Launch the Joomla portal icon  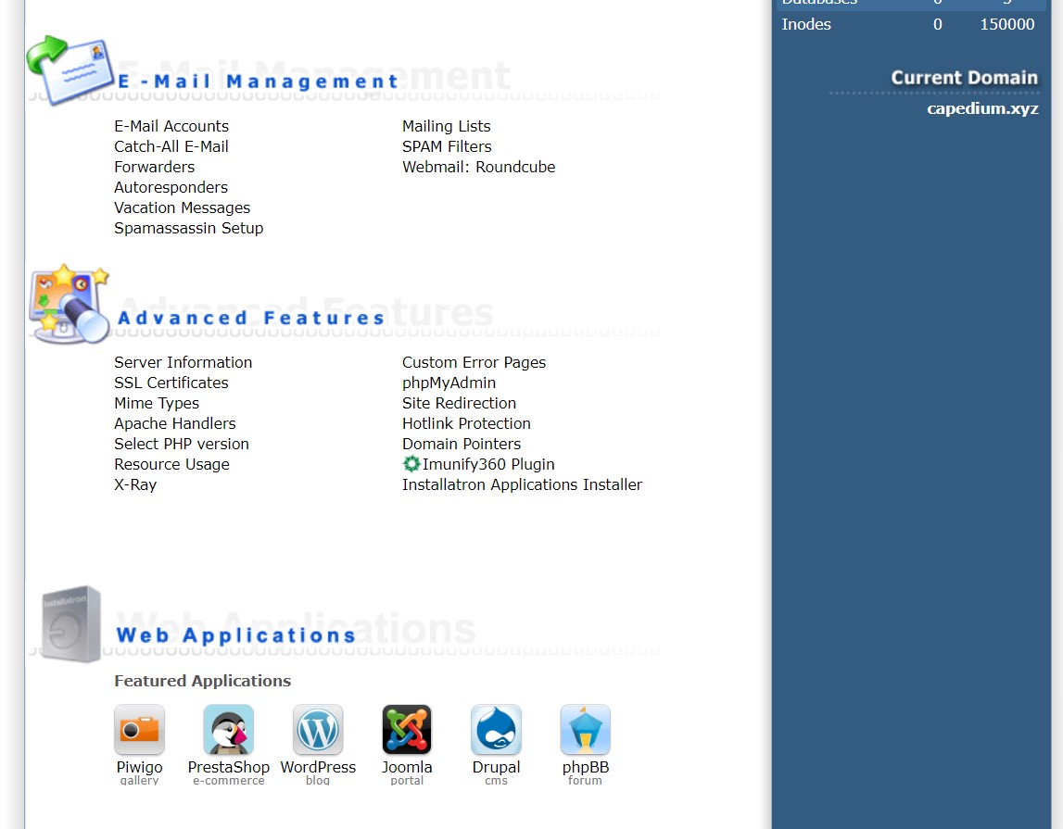pyautogui.click(x=407, y=730)
